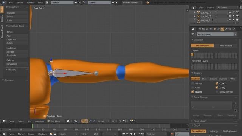
Task: Open the File menu
Action: click(11, 3)
